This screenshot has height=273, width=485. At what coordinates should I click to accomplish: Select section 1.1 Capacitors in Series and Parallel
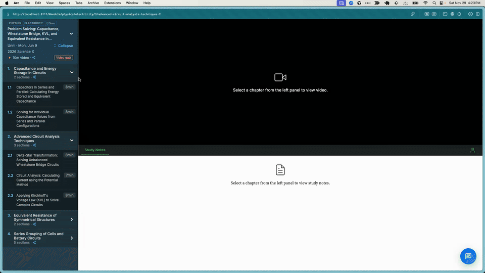[35, 94]
